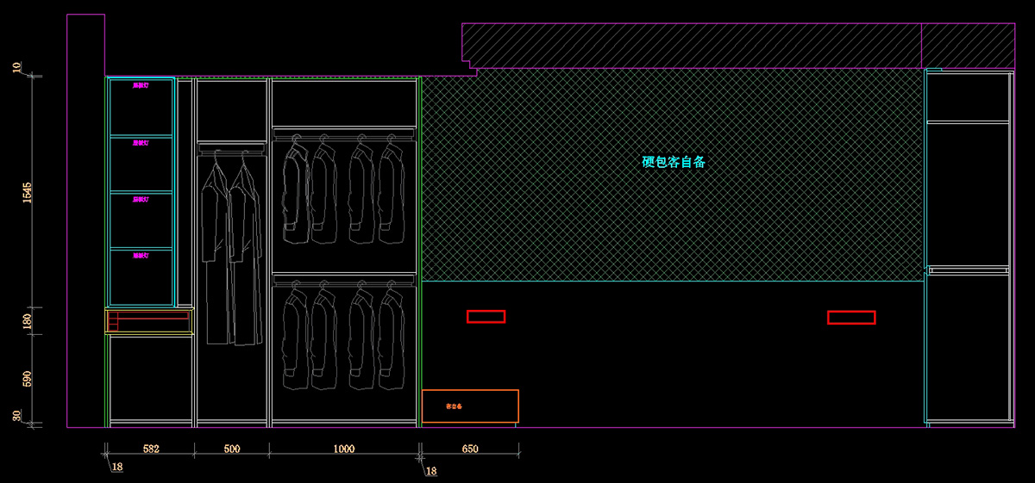Click the 590 vertical dimension text
Image resolution: width=1035 pixels, height=483 pixels.
27,380
